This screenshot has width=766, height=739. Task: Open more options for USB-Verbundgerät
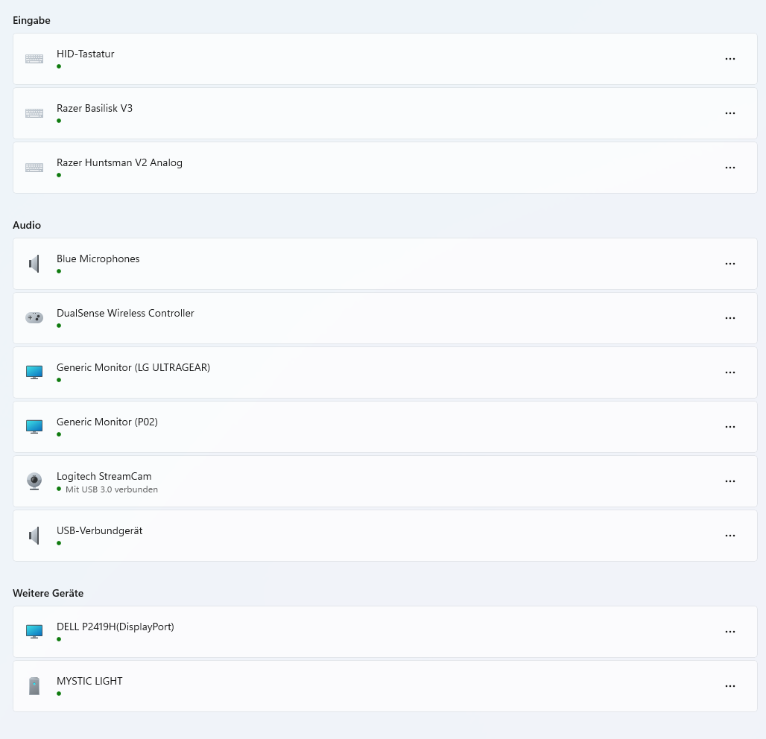(729, 536)
